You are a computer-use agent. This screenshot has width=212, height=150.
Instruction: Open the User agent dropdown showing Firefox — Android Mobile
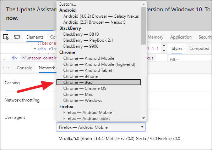click(x=101, y=127)
